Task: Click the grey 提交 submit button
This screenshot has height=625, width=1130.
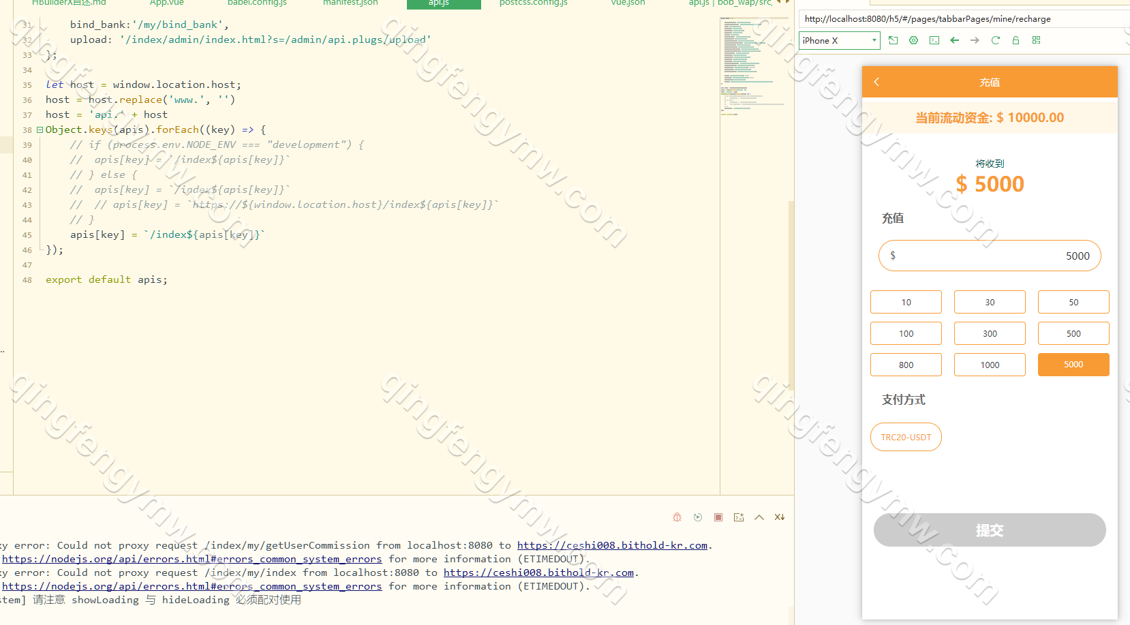Action: tap(990, 530)
